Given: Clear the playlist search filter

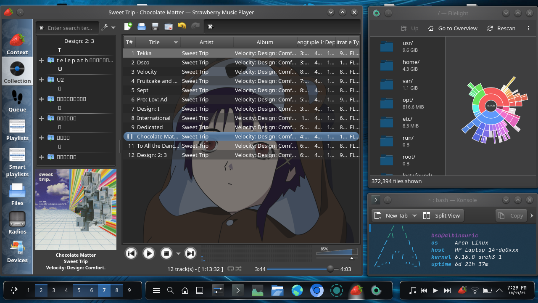Looking at the screenshot, I should click(210, 27).
